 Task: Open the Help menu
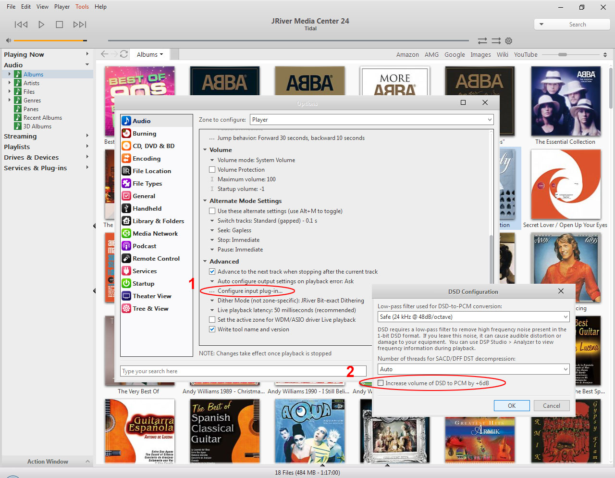point(100,7)
